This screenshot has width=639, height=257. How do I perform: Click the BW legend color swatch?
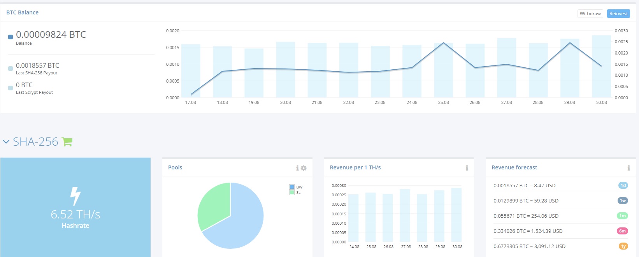point(292,187)
